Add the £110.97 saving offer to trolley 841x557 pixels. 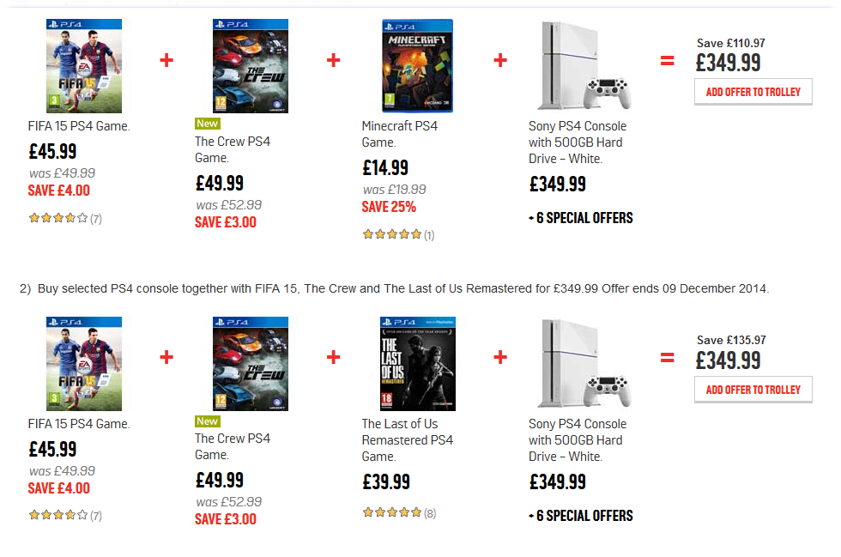753,92
